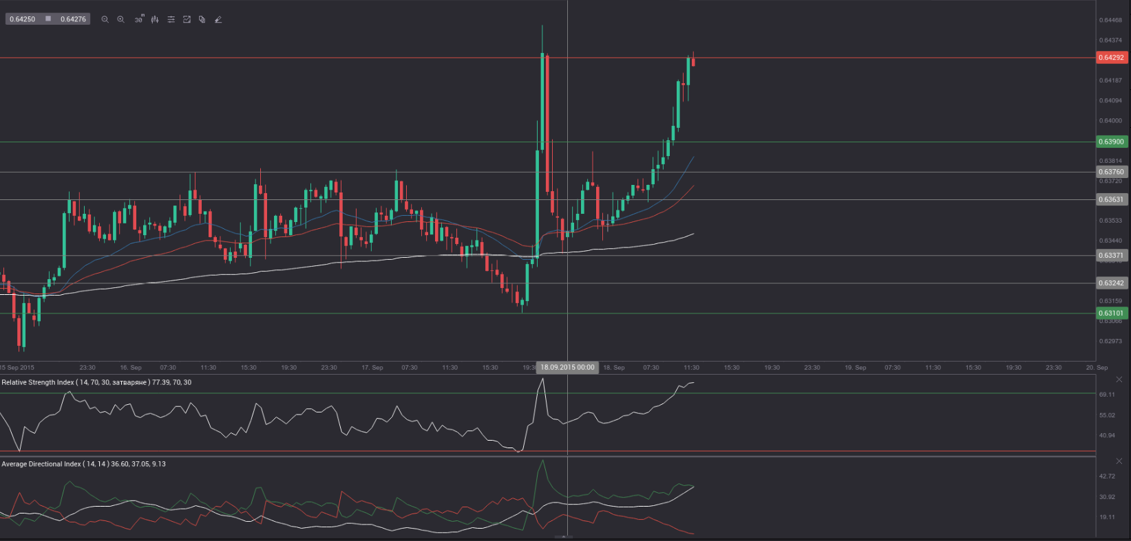Open the indicators settings sliders icon
Image resolution: width=1131 pixels, height=541 pixels.
[x=171, y=19]
